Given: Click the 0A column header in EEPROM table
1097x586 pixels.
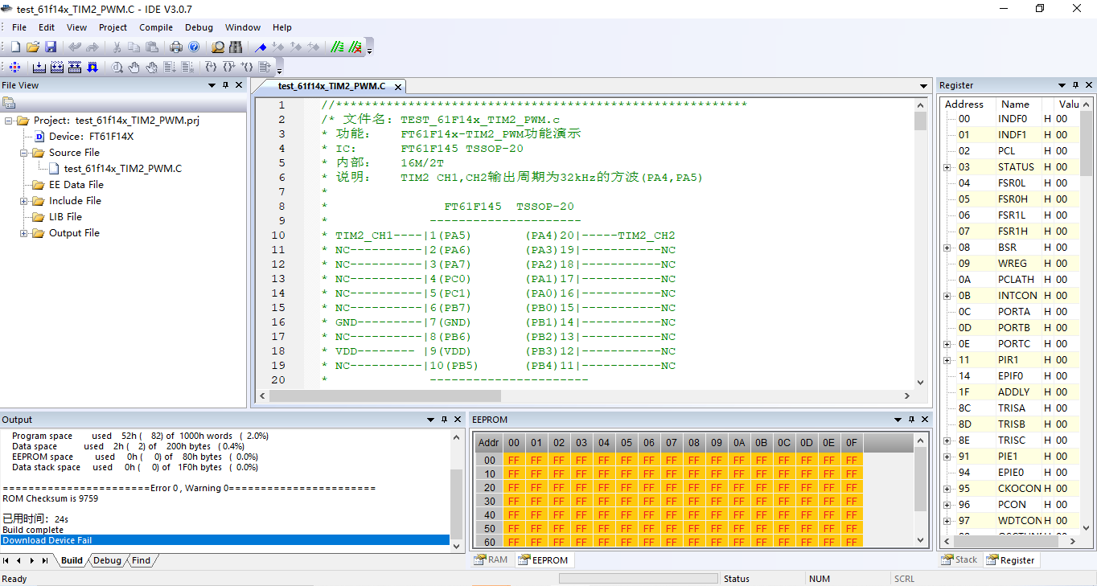Looking at the screenshot, I should pyautogui.click(x=739, y=443).
